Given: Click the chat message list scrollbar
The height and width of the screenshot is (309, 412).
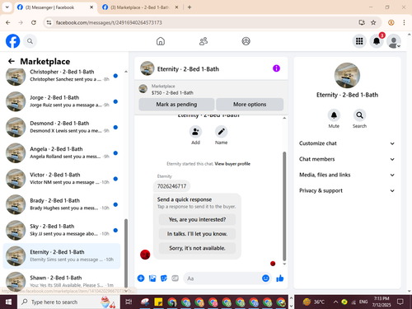Looking at the screenshot, I should (x=284, y=206).
